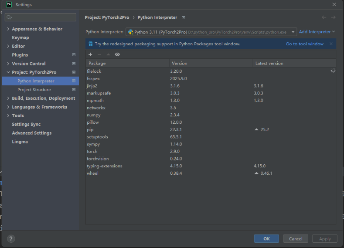Select the jinja2 package row
This screenshot has width=344, height=248.
coord(211,86)
